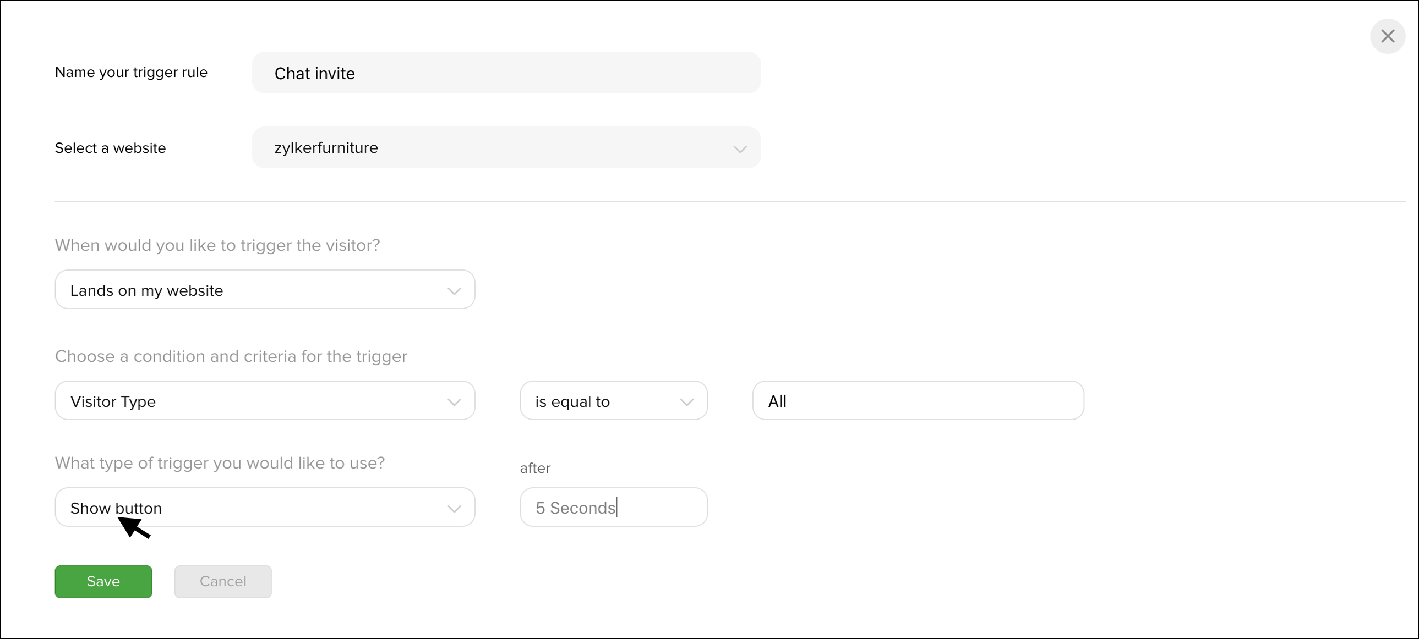Screen dimensions: 1419x639
Task: Click the chevron icon beside is equal to
Action: pyautogui.click(x=686, y=403)
